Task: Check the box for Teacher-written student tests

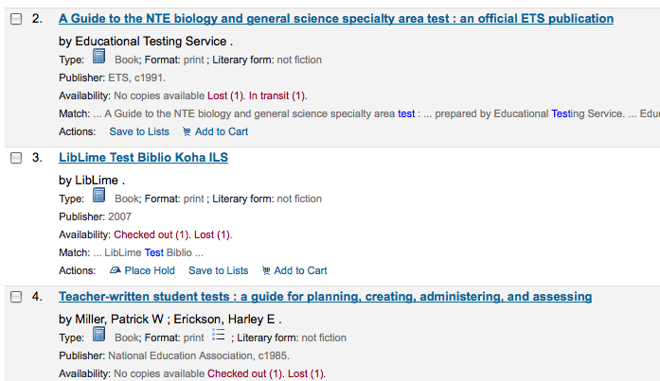Action: [x=15, y=297]
